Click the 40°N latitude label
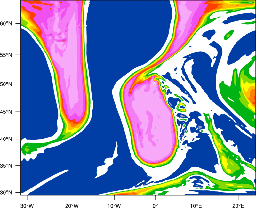 (6, 139)
